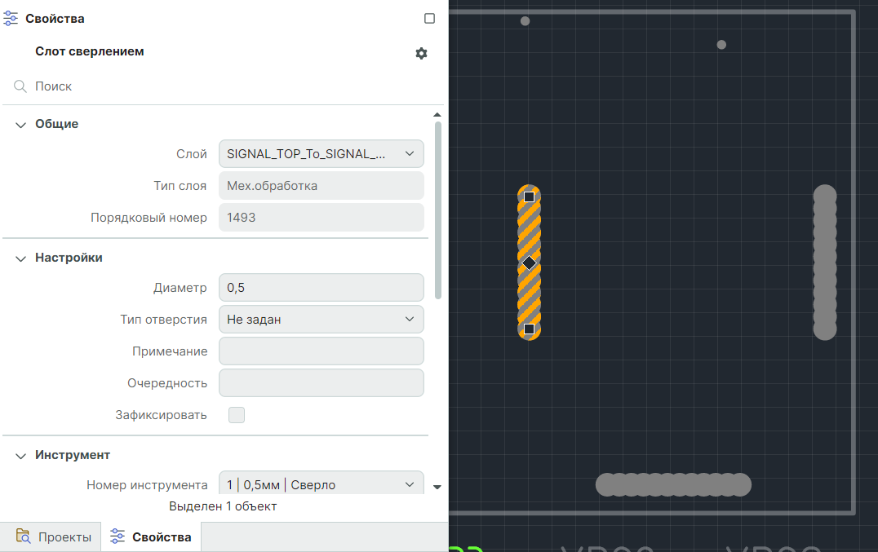Collapse the Общие section
878x552 pixels.
[21, 124]
